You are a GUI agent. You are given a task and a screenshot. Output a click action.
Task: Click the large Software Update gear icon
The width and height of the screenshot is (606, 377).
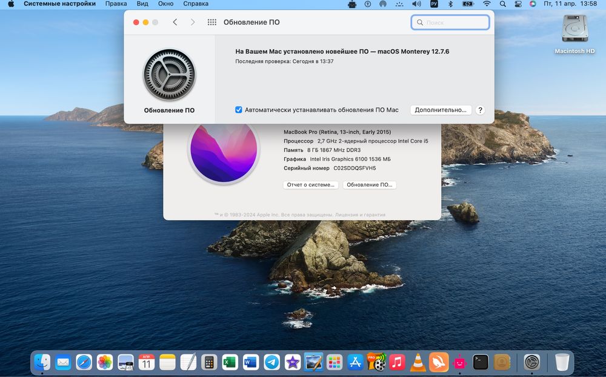169,75
